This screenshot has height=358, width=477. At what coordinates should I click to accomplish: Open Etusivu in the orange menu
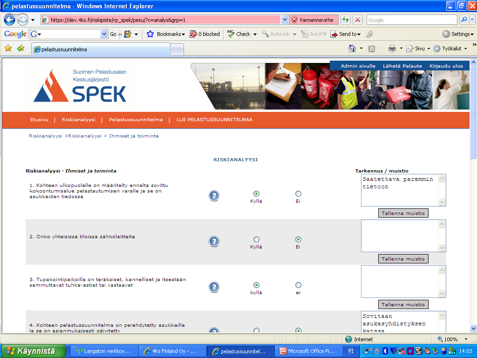39,120
